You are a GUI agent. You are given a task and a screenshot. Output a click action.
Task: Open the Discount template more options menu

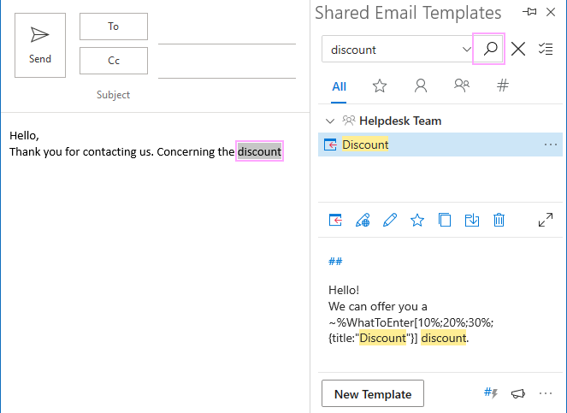[x=551, y=145]
